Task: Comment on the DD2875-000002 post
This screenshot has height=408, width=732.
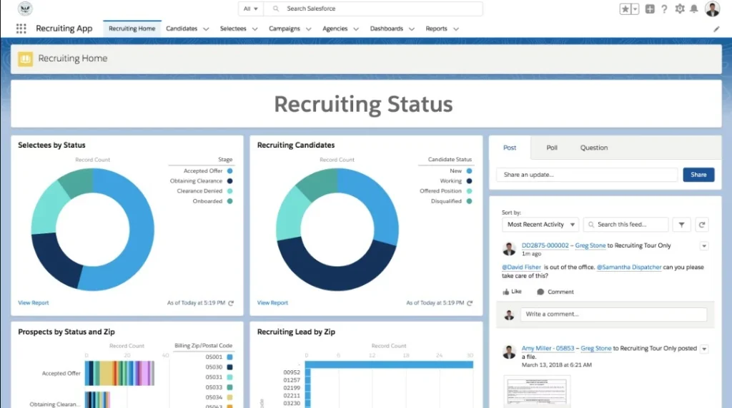Action: (x=555, y=292)
